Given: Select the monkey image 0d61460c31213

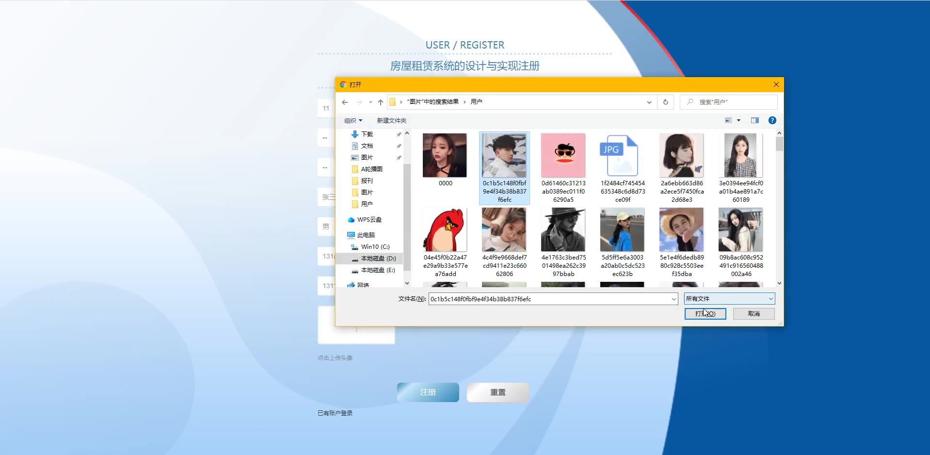Looking at the screenshot, I should 563,168.
